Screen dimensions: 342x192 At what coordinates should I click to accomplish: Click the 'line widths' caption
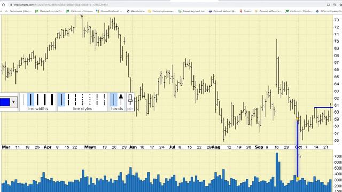click(x=37, y=109)
